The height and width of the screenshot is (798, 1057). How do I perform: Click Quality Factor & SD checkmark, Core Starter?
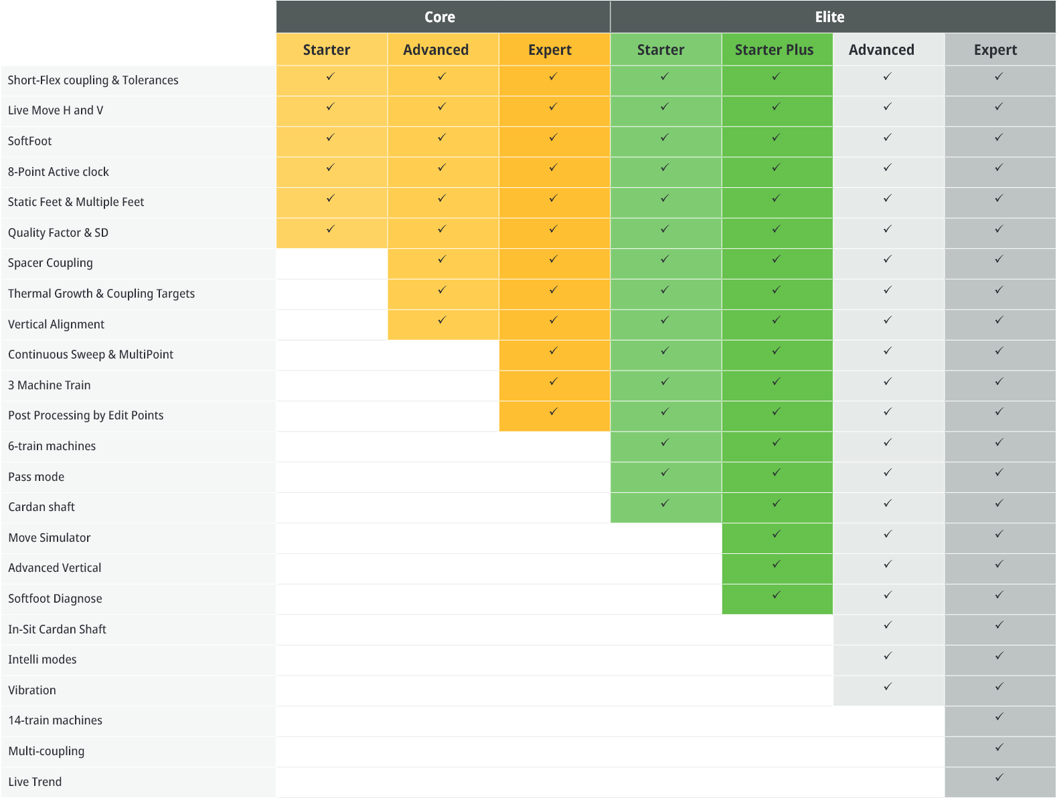tap(331, 229)
